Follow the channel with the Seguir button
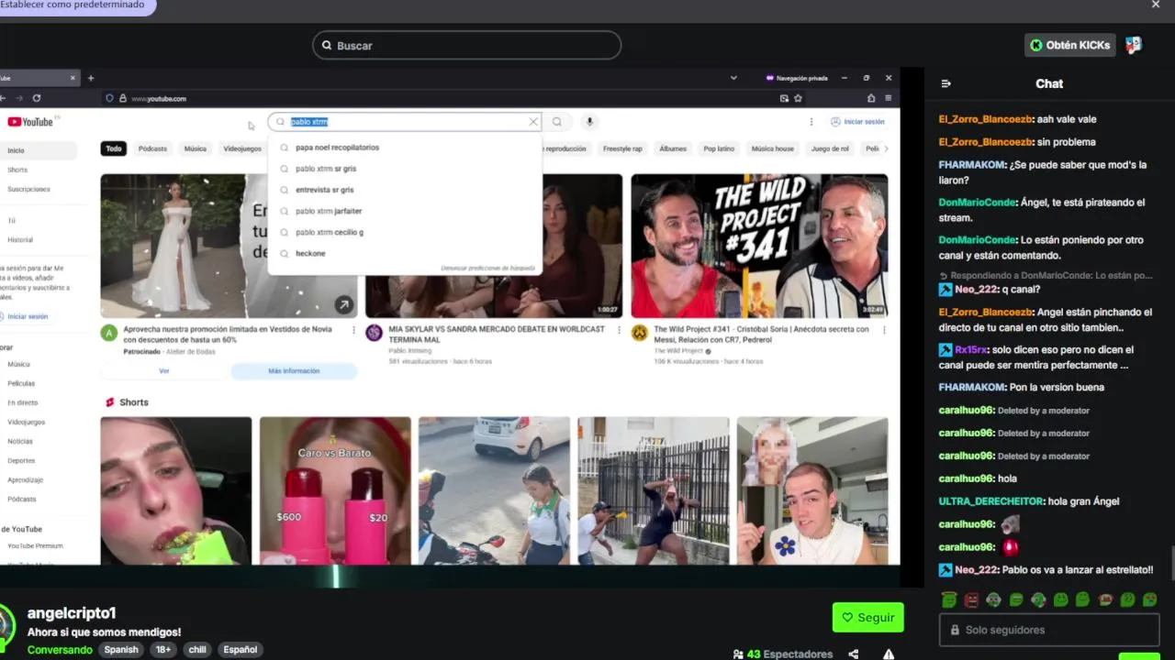 click(x=868, y=617)
